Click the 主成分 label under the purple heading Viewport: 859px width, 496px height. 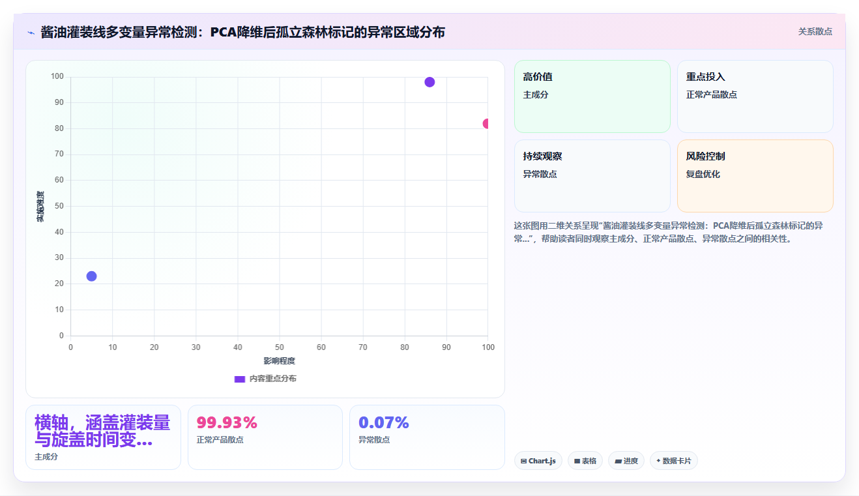coord(46,457)
